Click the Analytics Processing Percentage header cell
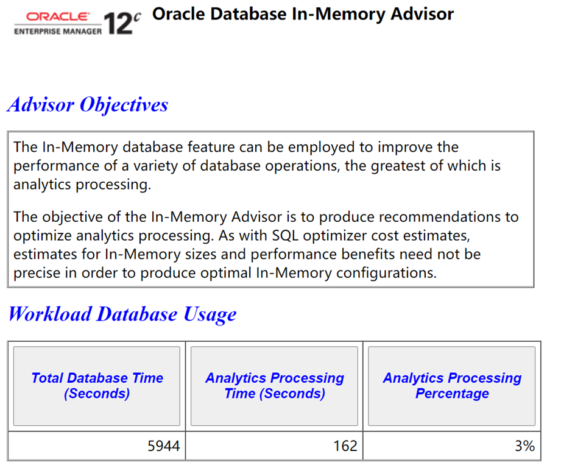 (452, 386)
